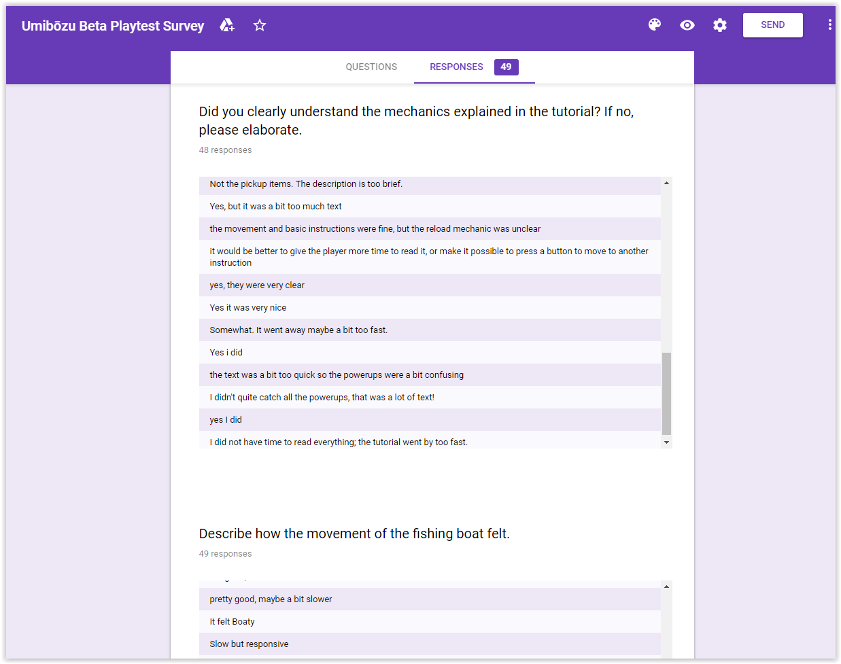The height and width of the screenshot is (664, 841).
Task: Click the 49 responses count badge
Action: point(506,67)
